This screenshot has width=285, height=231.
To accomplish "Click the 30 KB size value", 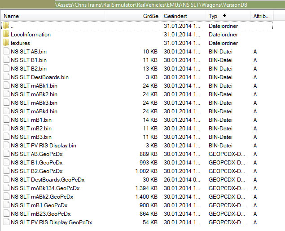I will tap(150, 180).
